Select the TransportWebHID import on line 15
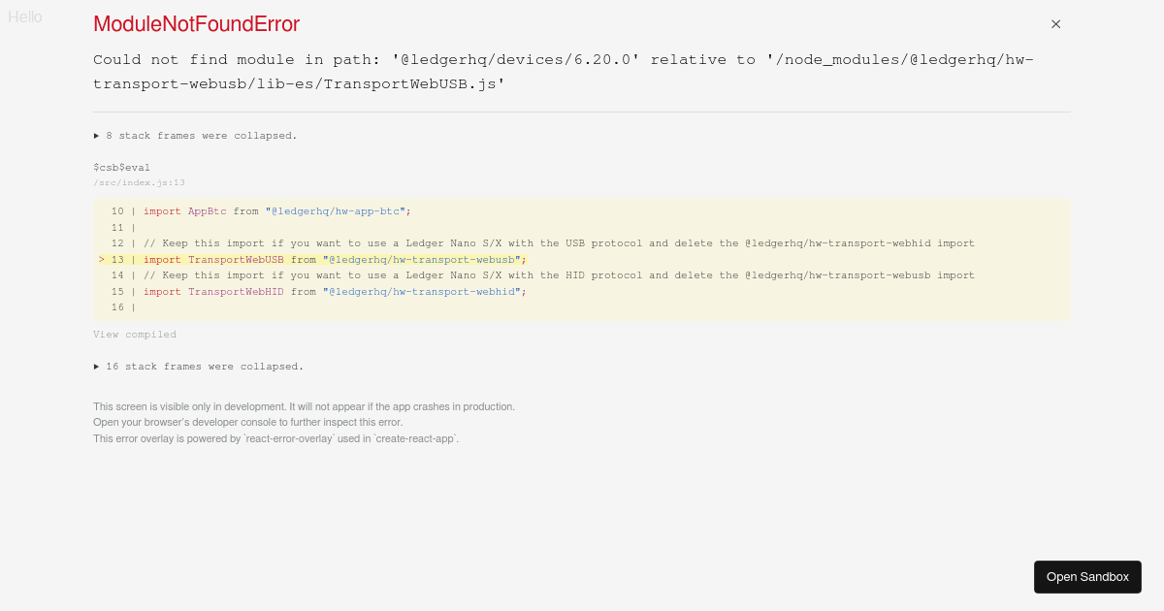The height and width of the screenshot is (611, 1164). point(236,291)
